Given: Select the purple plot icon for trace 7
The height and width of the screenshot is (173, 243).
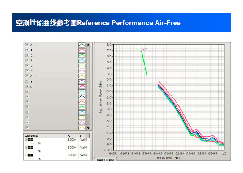Looking at the screenshot, I should tap(82, 81).
